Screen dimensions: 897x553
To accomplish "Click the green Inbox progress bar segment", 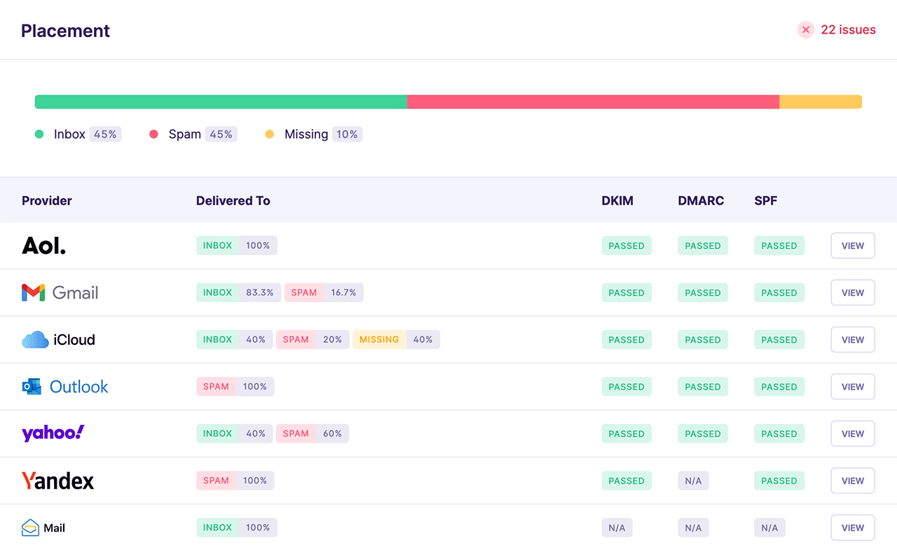I will (221, 102).
